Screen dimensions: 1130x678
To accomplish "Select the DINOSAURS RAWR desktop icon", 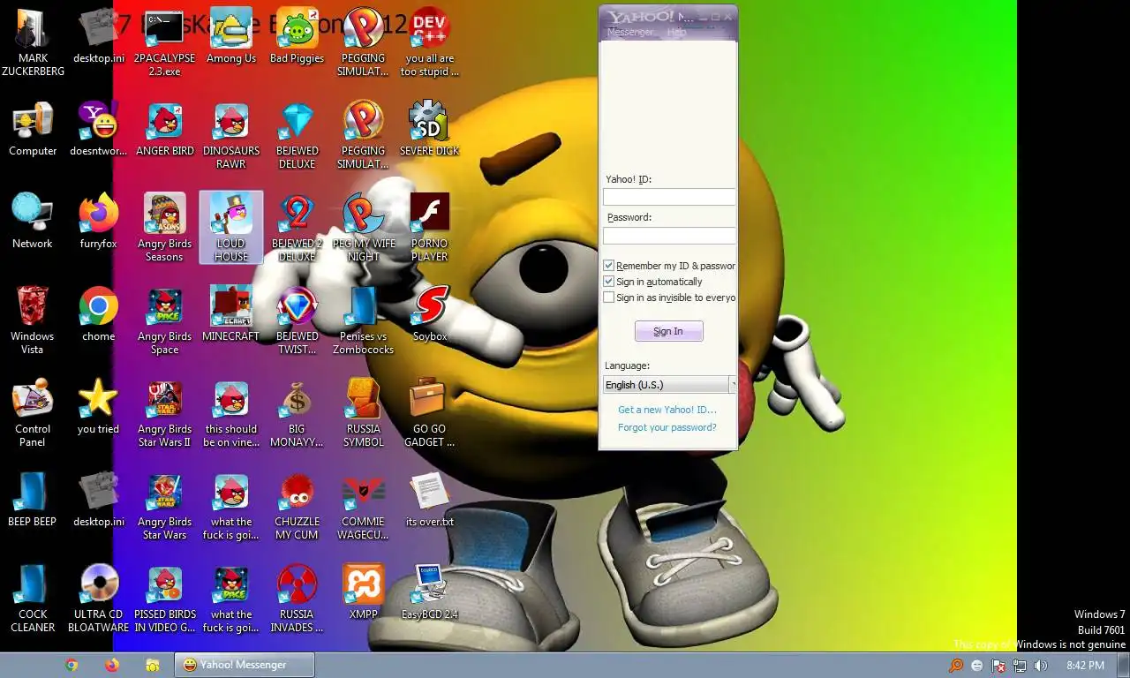I will (230, 135).
